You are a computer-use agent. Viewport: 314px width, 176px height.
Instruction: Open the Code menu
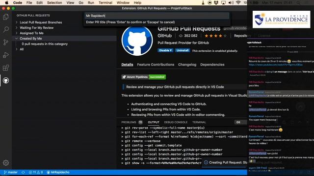[18, 2]
